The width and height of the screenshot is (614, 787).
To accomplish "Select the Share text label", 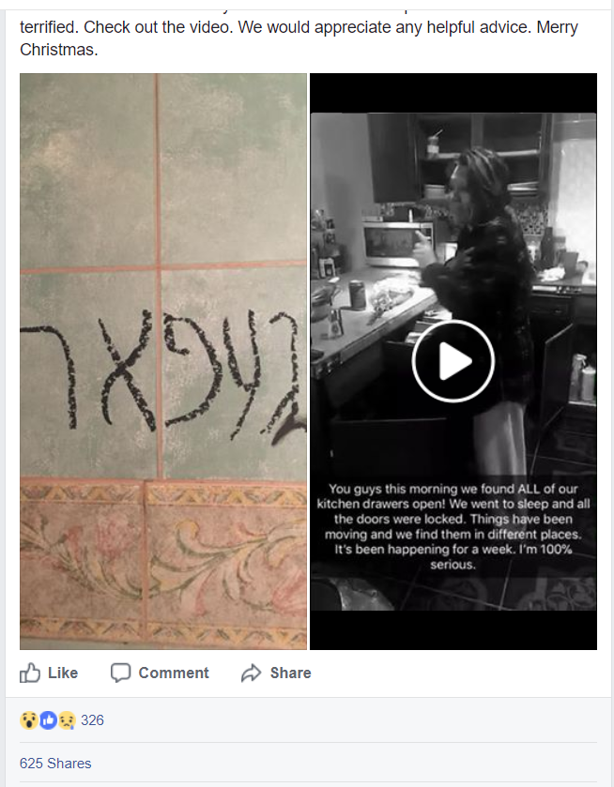I will 290,673.
